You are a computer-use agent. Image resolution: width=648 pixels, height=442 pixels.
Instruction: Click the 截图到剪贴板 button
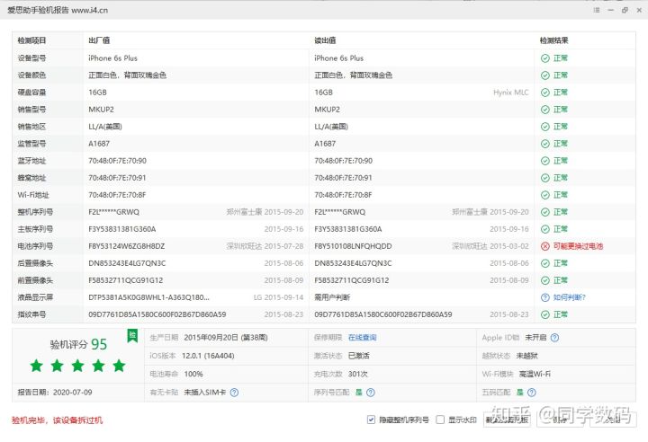point(507,420)
